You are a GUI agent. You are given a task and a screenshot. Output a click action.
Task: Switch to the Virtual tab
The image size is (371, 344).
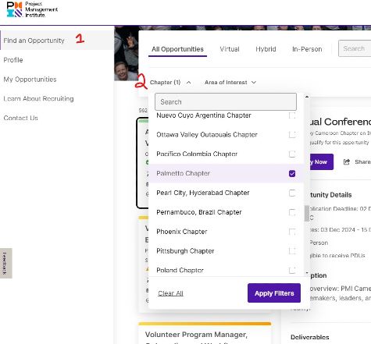point(230,49)
